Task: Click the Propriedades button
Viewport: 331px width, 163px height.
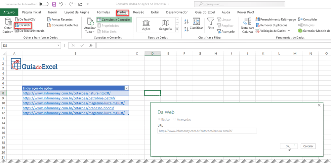Action: pyautogui.click(x=108, y=25)
